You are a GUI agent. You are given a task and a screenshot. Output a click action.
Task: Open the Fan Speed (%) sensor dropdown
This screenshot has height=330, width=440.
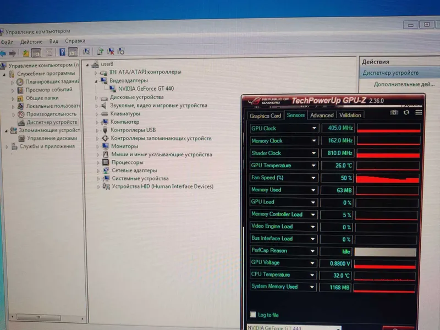(x=313, y=178)
